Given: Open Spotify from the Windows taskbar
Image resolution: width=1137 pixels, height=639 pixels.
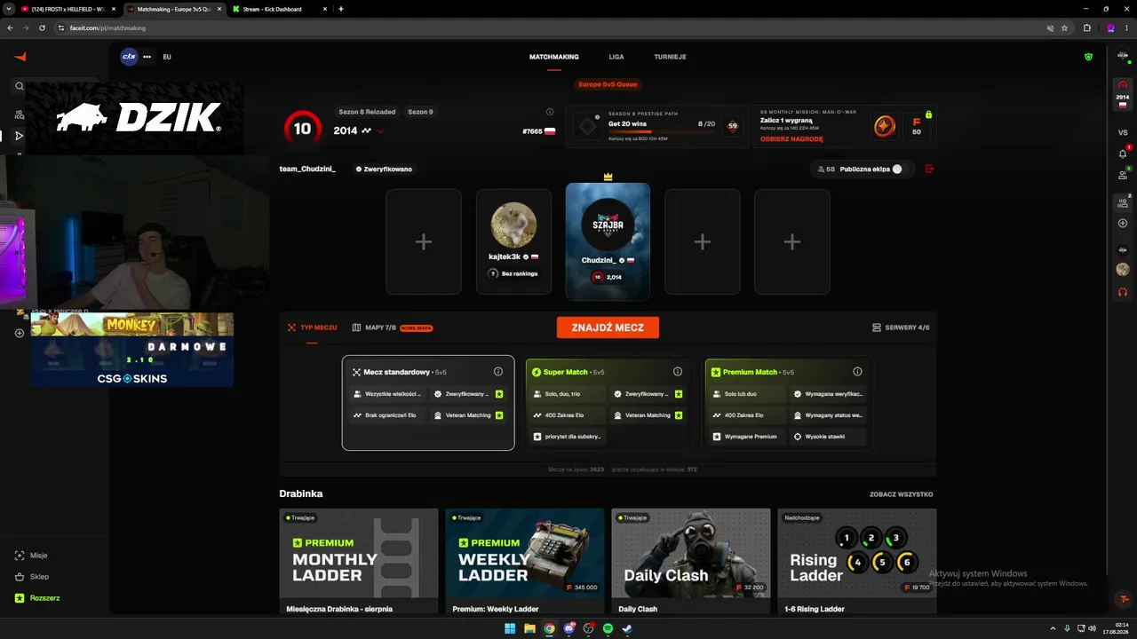Looking at the screenshot, I should click(608, 628).
